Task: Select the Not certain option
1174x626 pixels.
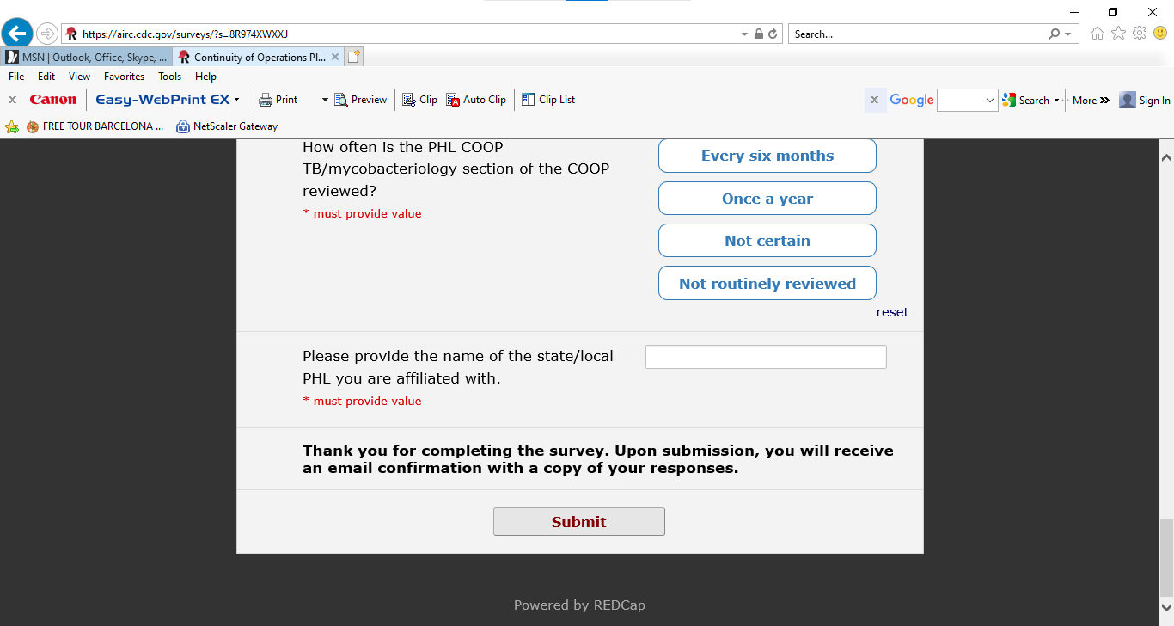Action: click(x=767, y=241)
